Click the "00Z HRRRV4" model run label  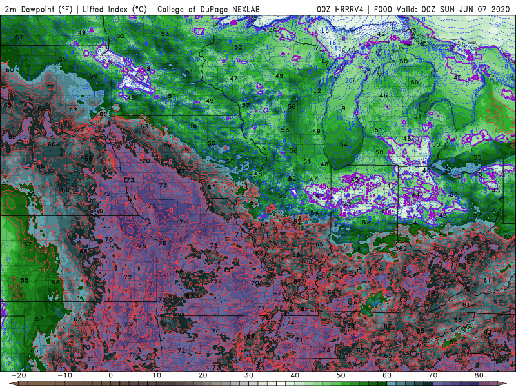[340, 10]
